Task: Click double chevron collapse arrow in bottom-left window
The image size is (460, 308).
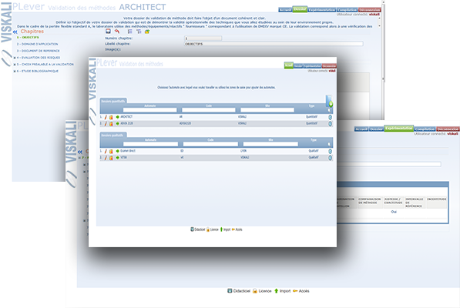Action: [80, 152]
